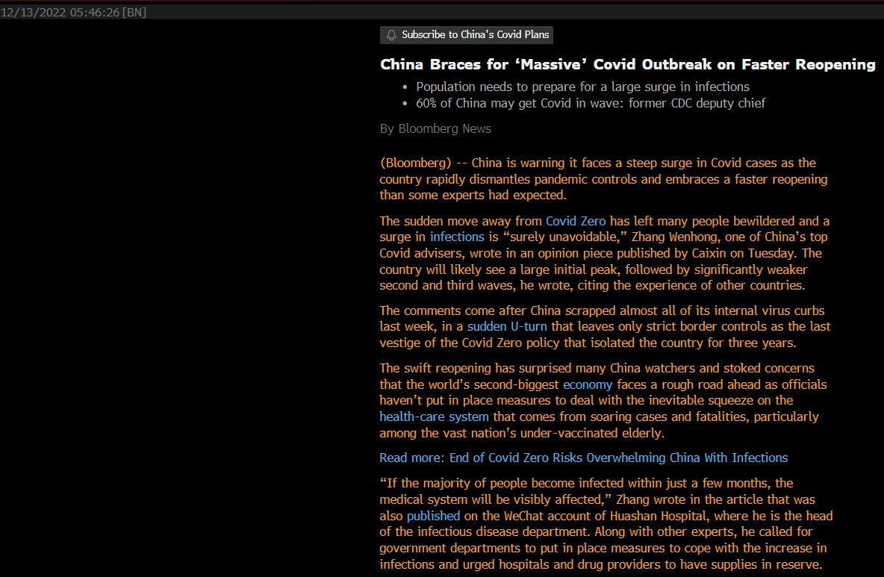Click bullet about population preparing for surge
The image size is (884, 577).
click(x=582, y=87)
